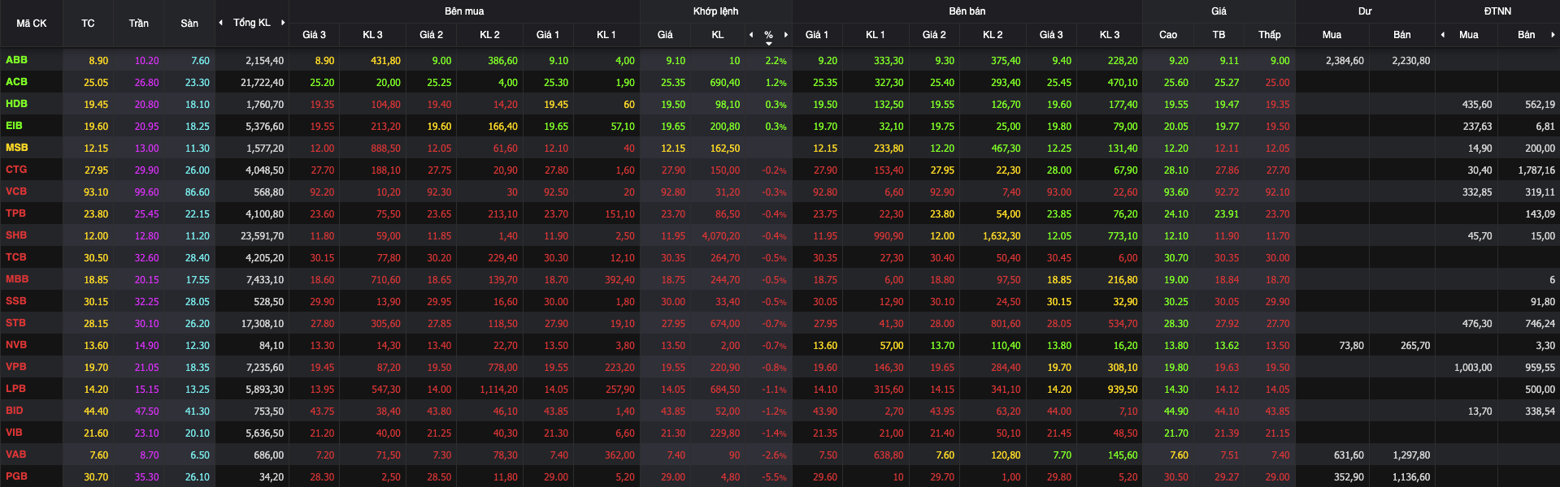
Task: Open the ABB stock symbol
Action: 16,60
